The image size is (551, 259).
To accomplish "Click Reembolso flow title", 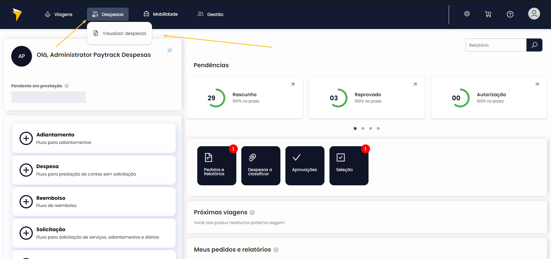I will (x=51, y=198).
